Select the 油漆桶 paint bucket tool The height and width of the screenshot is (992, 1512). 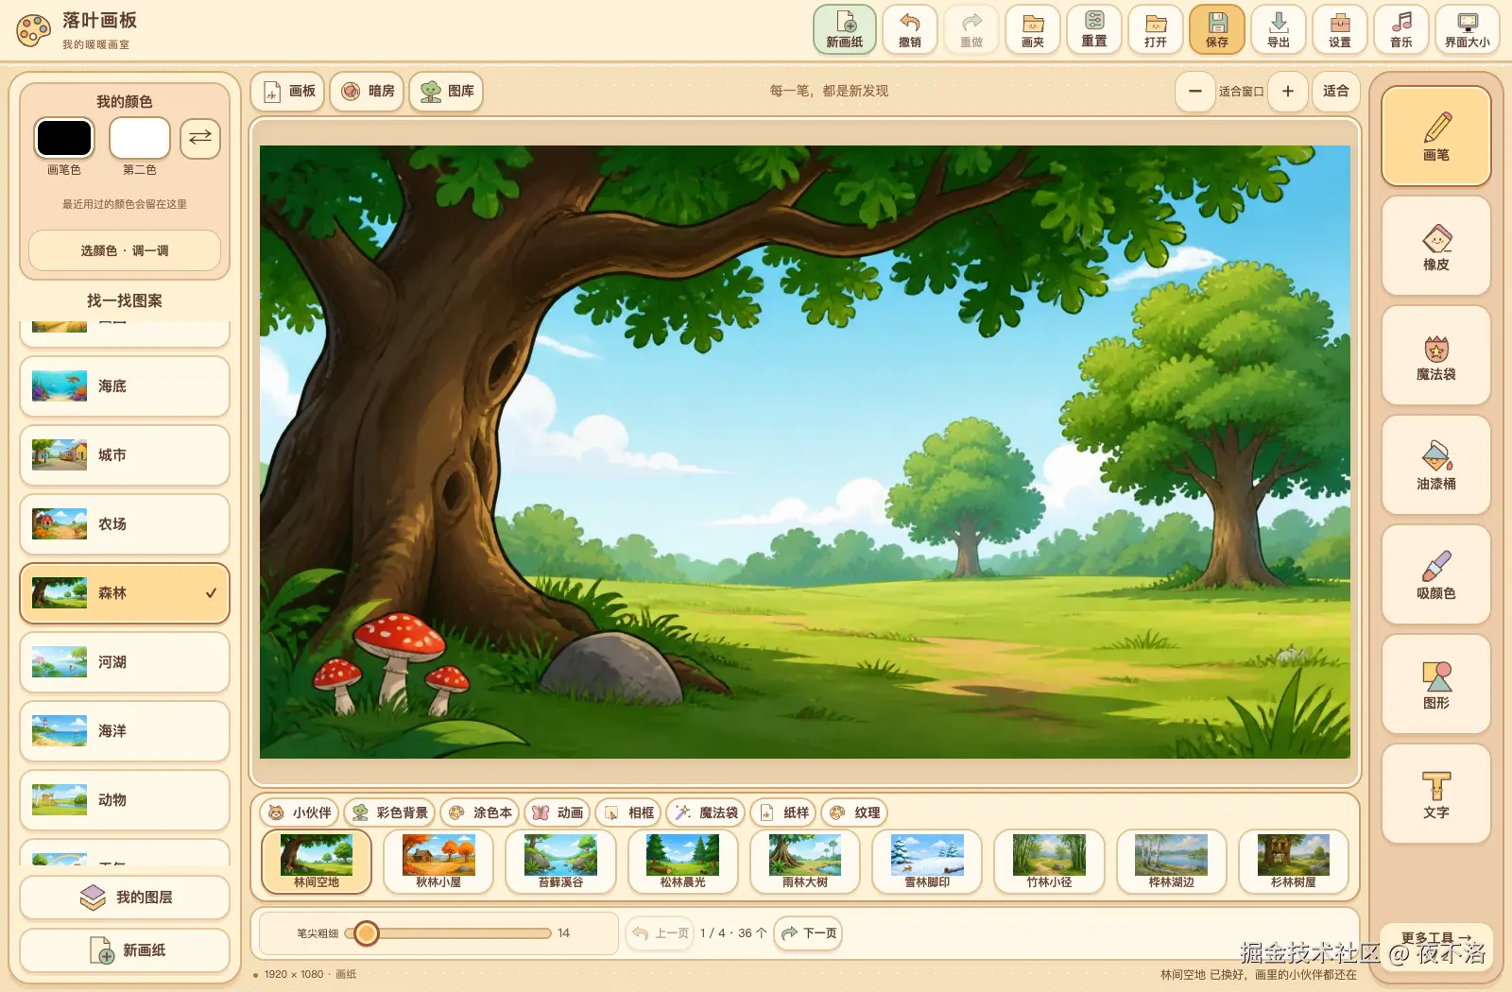pyautogui.click(x=1436, y=465)
